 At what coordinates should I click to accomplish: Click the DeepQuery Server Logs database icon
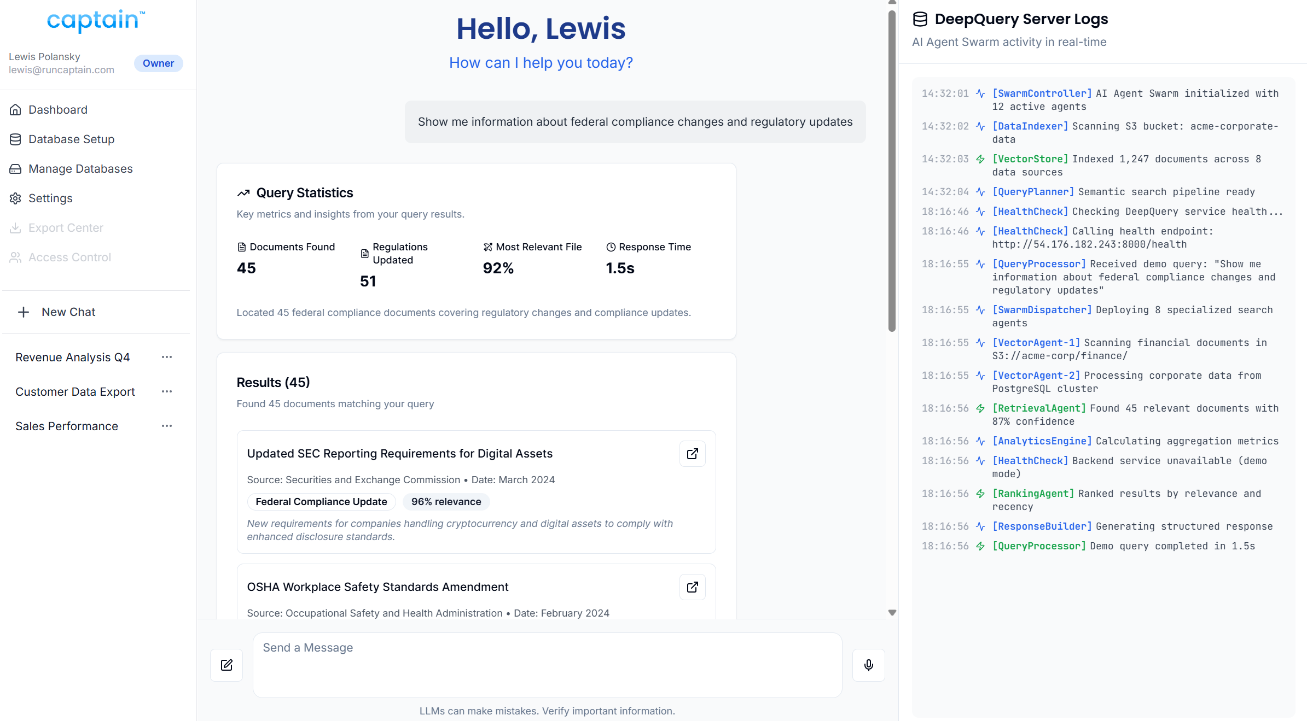click(x=920, y=19)
